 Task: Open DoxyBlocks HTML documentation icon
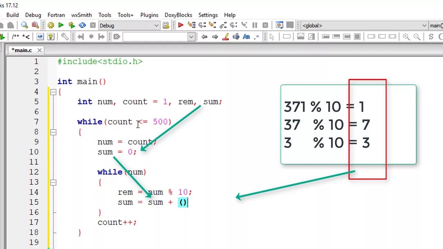pos(40,37)
